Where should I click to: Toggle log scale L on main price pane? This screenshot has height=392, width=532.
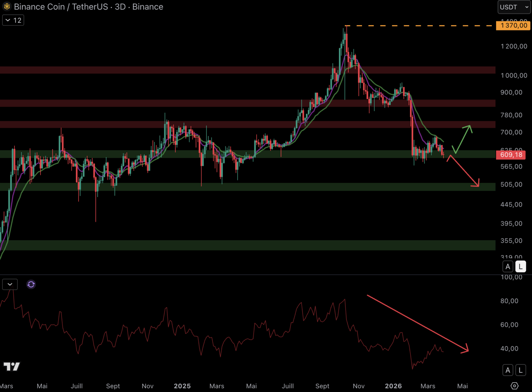pos(521,267)
